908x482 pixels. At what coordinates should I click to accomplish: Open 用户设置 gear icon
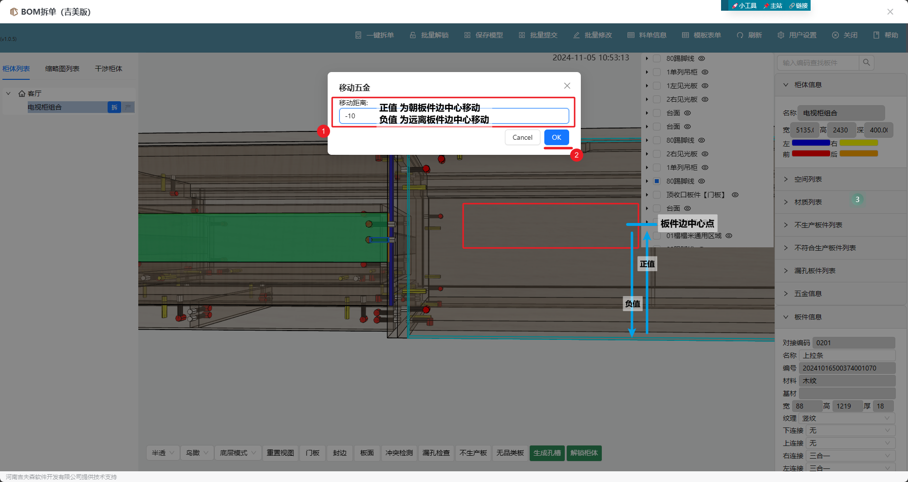(781, 35)
